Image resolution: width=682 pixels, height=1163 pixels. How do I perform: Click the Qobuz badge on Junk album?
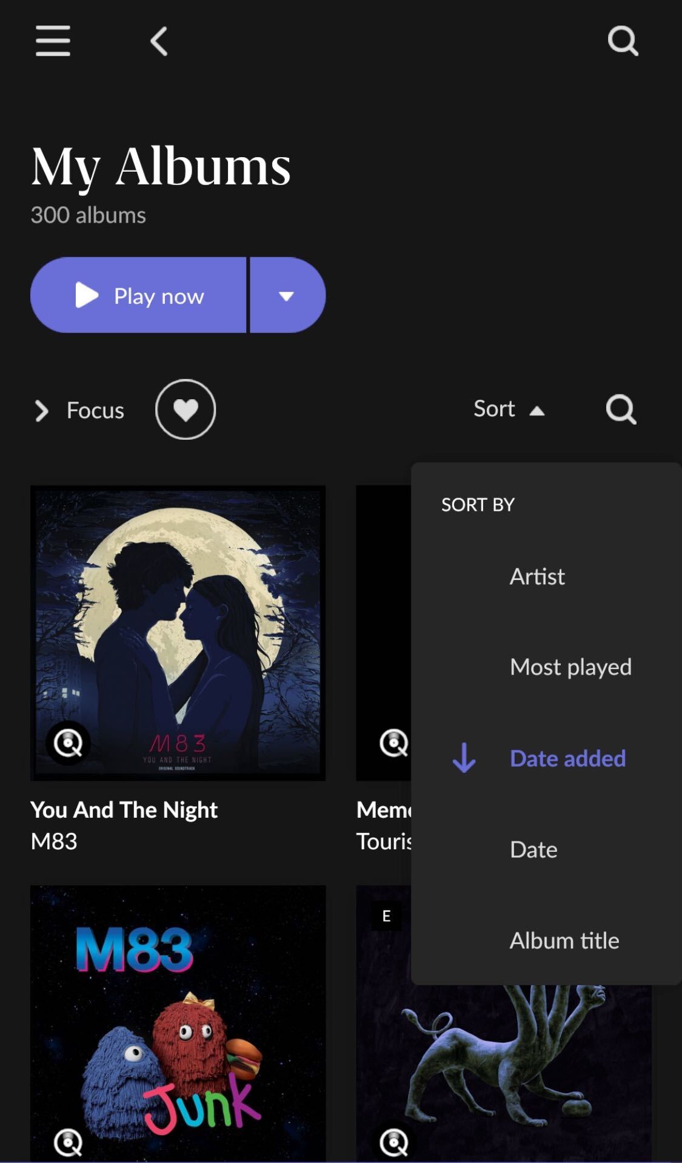[x=68, y=1143]
